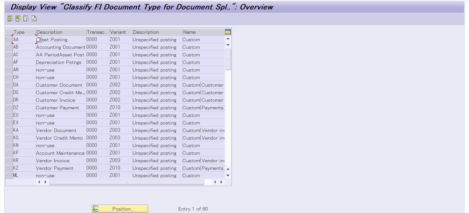The height and width of the screenshot is (213, 469).
Task: Click vertical scroll up arrow at top
Action: 228,39
